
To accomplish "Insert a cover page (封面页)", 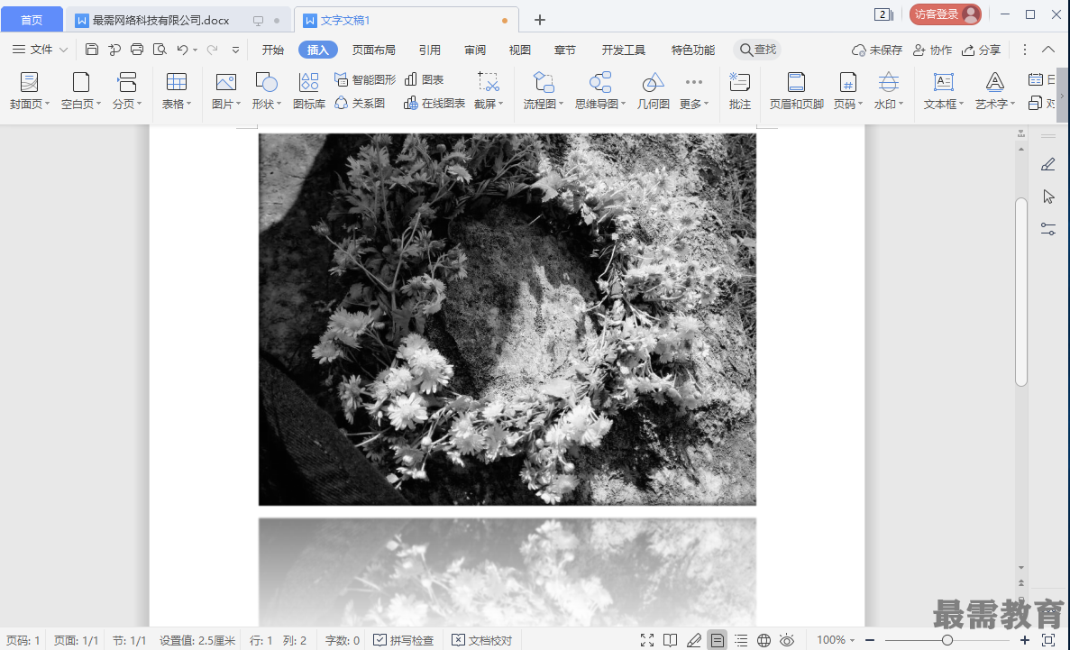I will pyautogui.click(x=30, y=91).
